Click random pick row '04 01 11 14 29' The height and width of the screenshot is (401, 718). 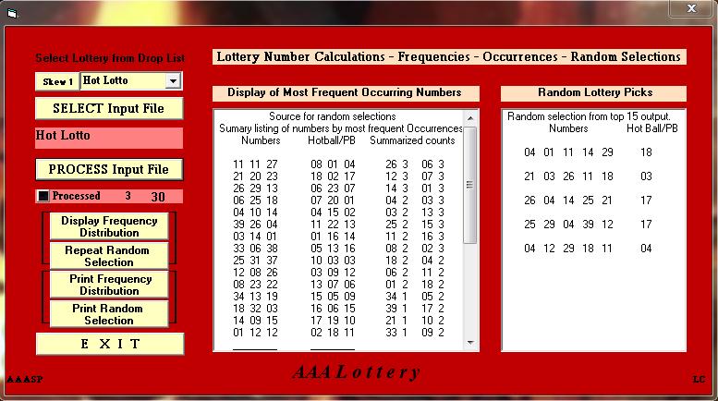coord(568,152)
